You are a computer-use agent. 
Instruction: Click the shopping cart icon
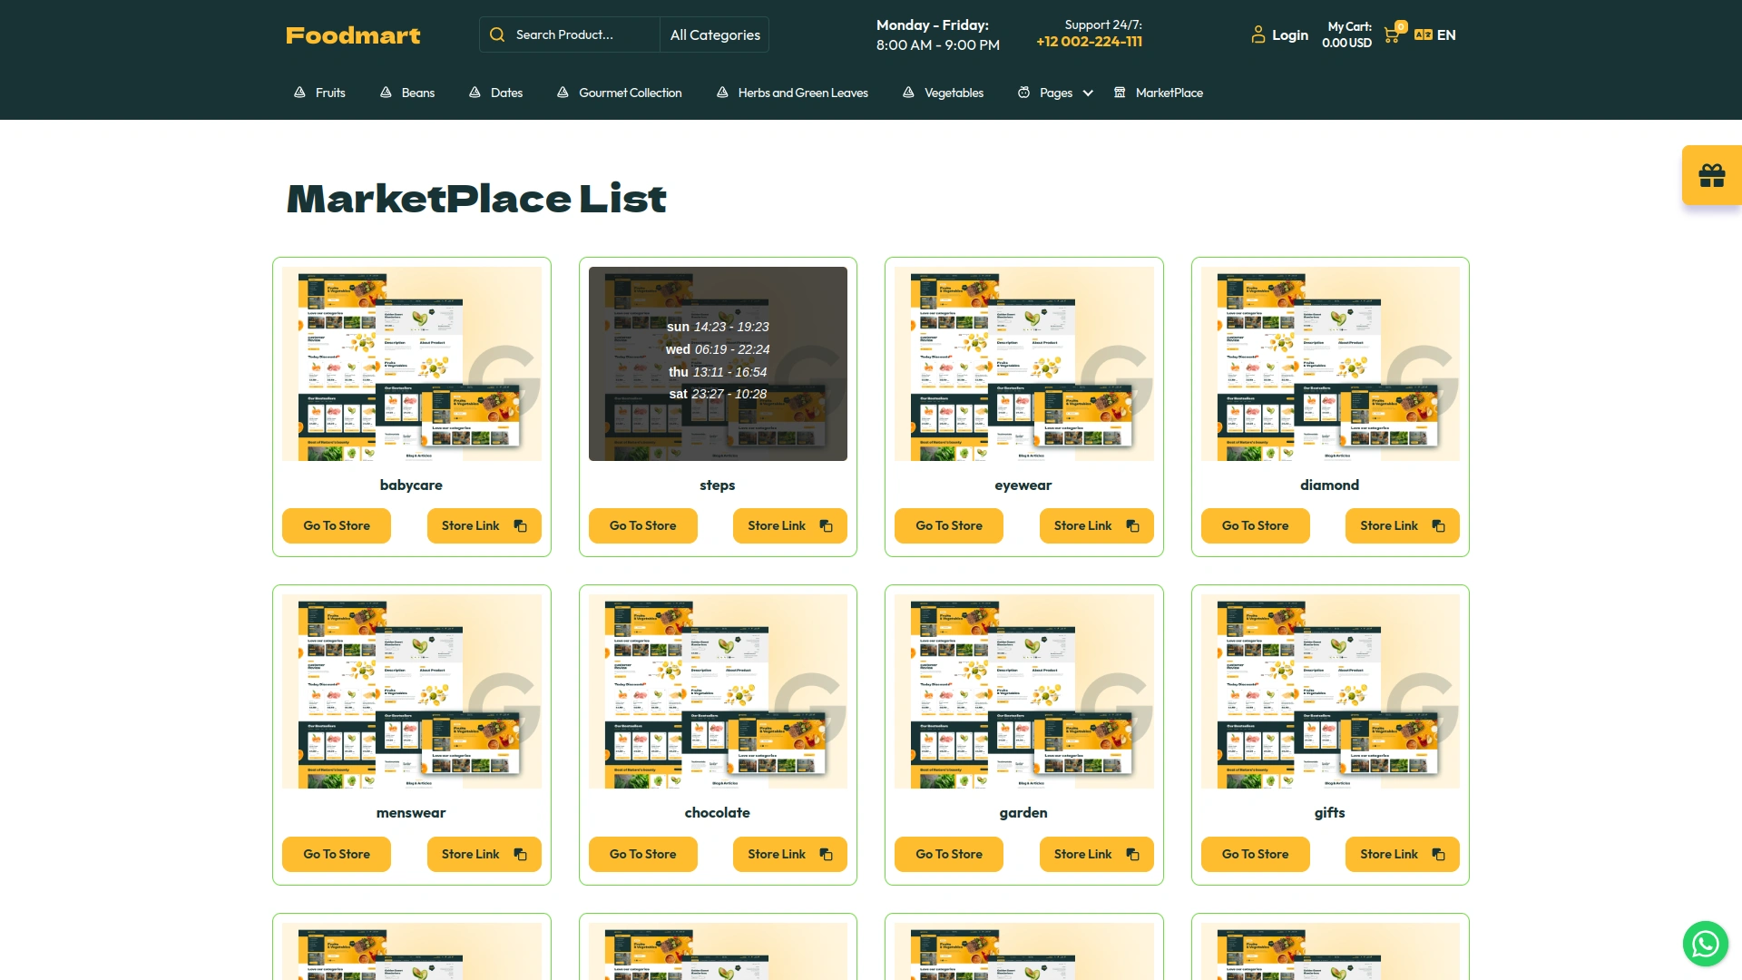click(1391, 36)
